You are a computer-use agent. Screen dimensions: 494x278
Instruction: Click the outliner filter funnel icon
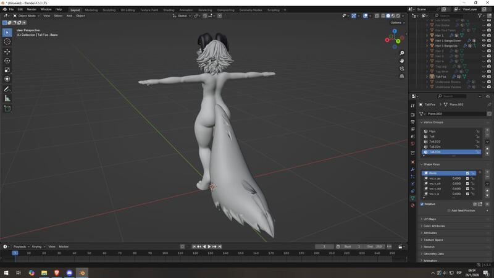pyautogui.click(x=480, y=15)
